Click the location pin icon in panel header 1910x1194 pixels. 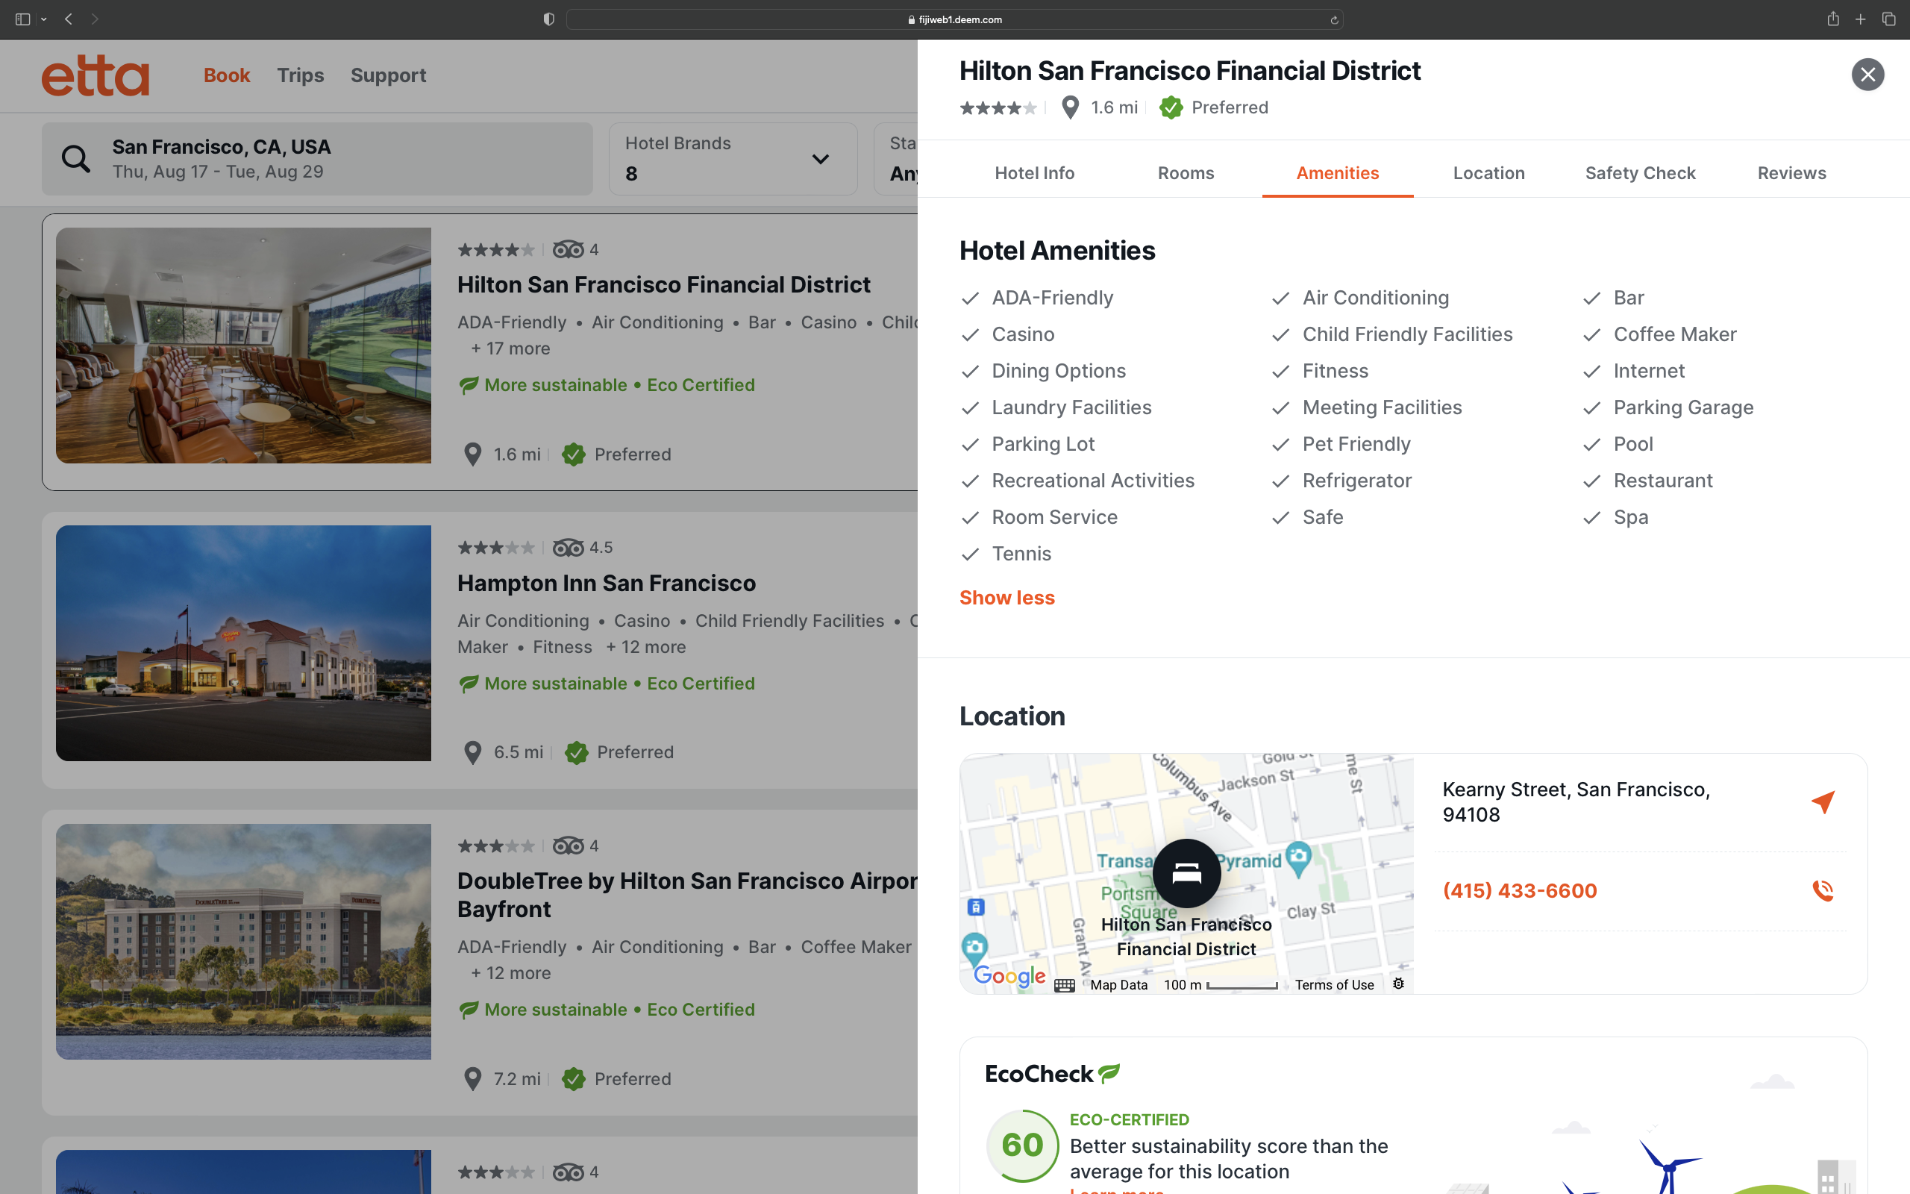click(1070, 107)
